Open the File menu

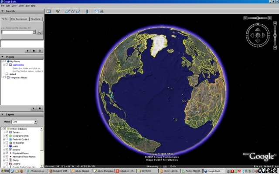(3, 6)
